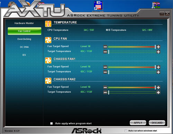This screenshot has width=173, height=134.
Task: Click the Chassis Fan1 target temperature slider
Action: coord(132,72)
